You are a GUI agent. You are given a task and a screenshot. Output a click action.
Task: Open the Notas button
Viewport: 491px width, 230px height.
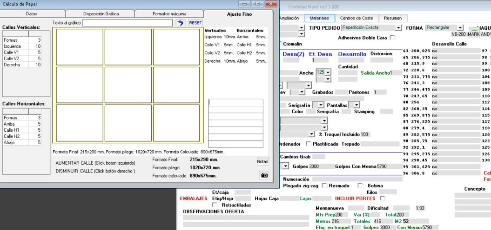click(x=262, y=161)
